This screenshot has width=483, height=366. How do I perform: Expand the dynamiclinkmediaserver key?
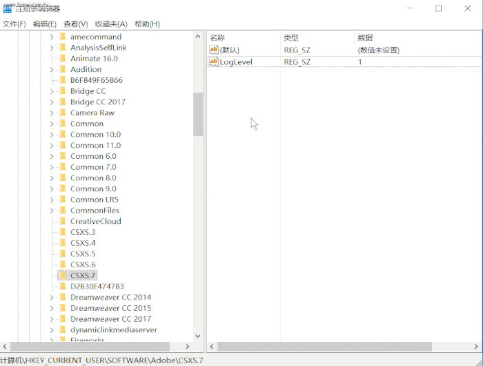click(52, 330)
